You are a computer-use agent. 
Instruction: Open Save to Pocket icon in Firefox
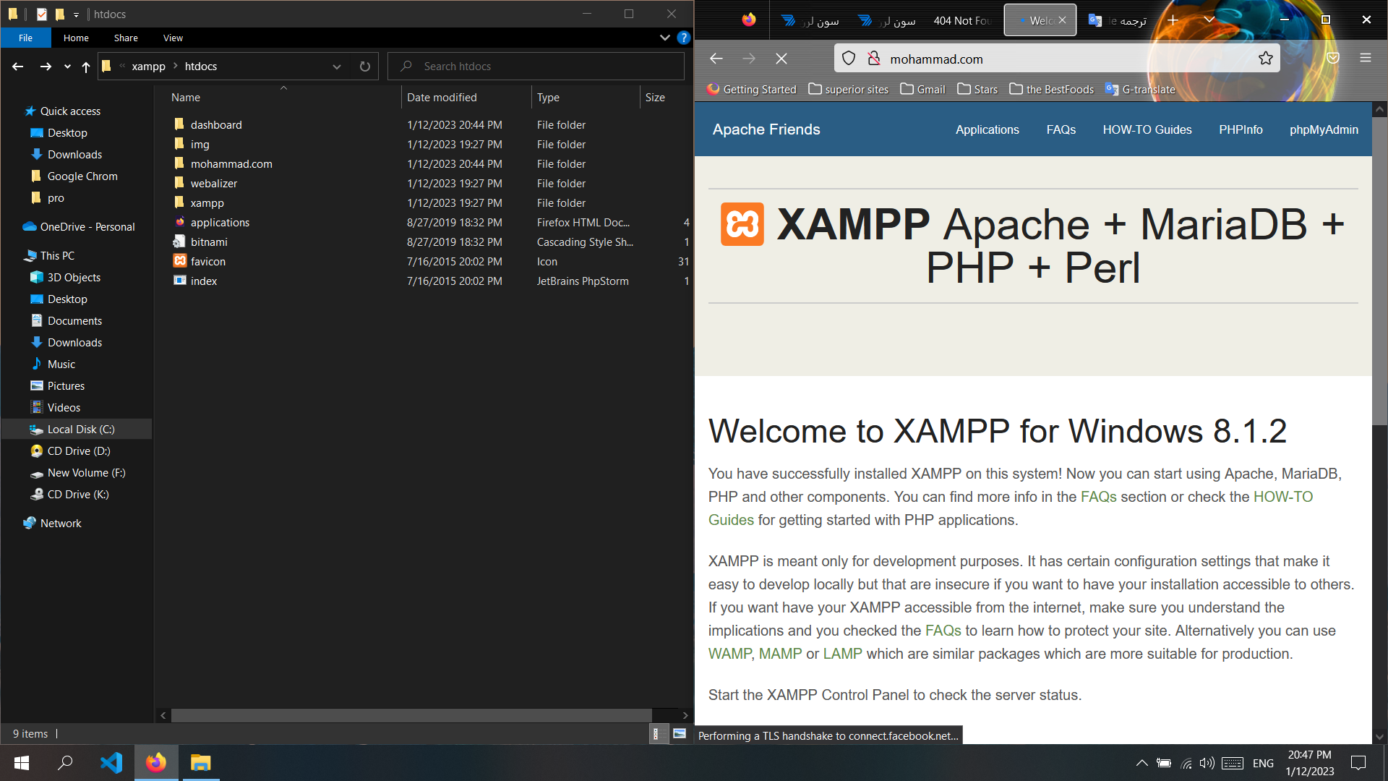click(1333, 58)
